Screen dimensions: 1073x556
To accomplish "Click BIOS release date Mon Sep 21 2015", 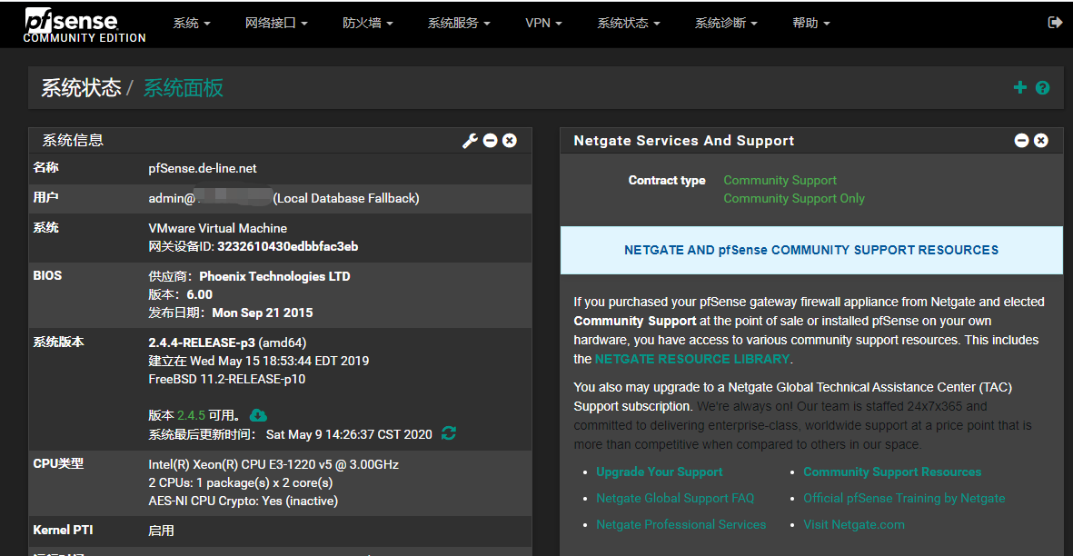I will 262,313.
